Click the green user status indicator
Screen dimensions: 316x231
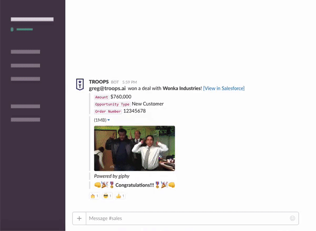(12, 30)
